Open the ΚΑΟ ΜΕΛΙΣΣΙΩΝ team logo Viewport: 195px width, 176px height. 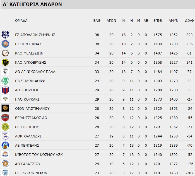5,53
